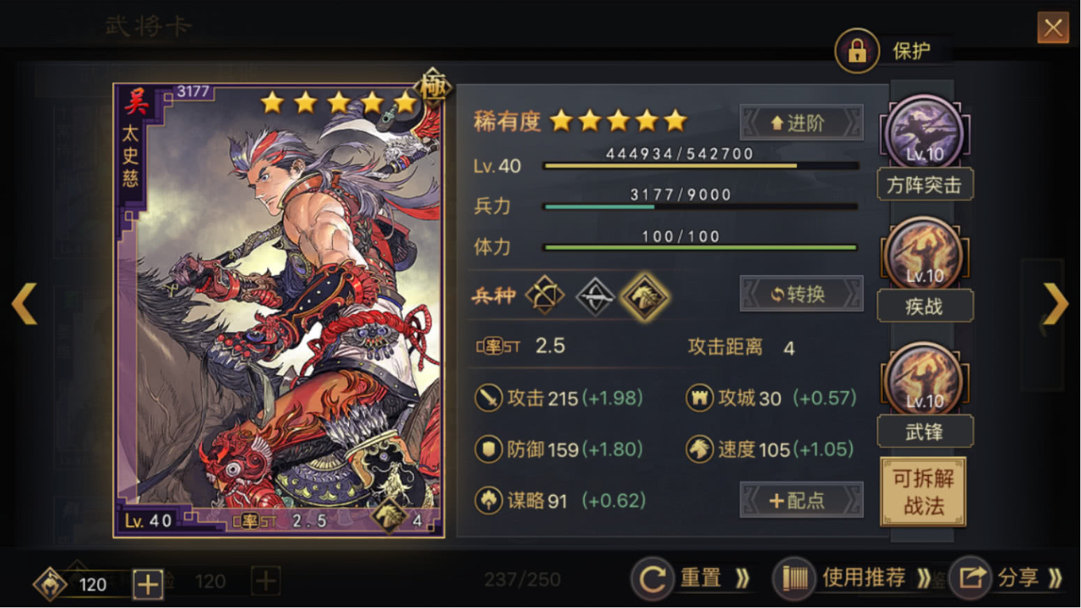Open the 武锋 skill icon

tap(924, 381)
